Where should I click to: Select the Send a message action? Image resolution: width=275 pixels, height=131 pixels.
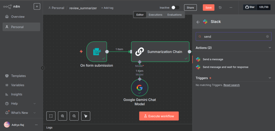click(x=213, y=59)
